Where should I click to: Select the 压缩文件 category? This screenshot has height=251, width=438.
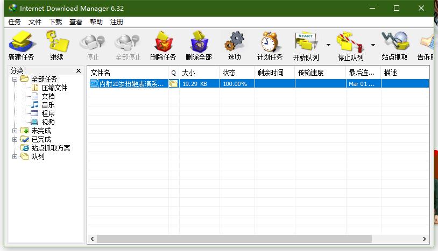[x=54, y=88]
